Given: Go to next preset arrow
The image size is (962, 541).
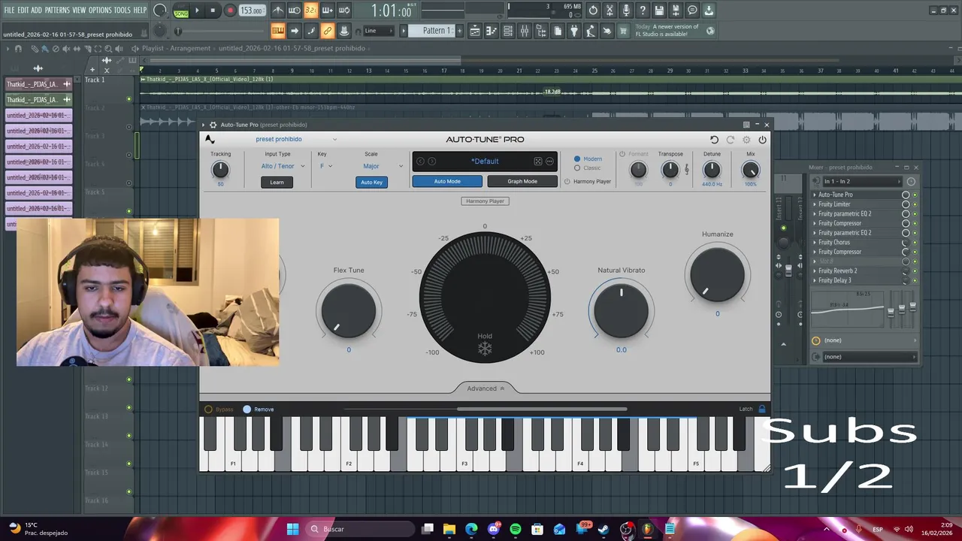Looking at the screenshot, I should (431, 162).
